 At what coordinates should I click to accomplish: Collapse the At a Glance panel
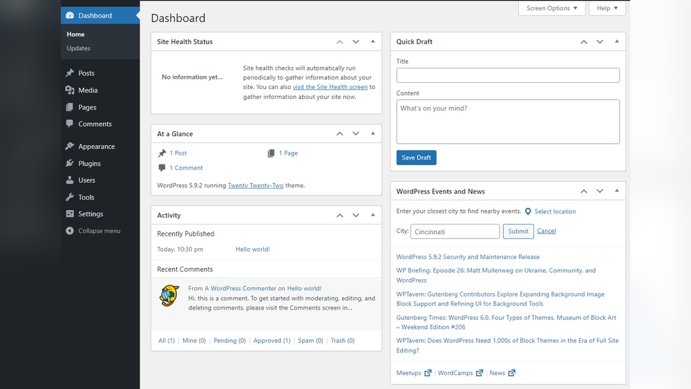(373, 133)
